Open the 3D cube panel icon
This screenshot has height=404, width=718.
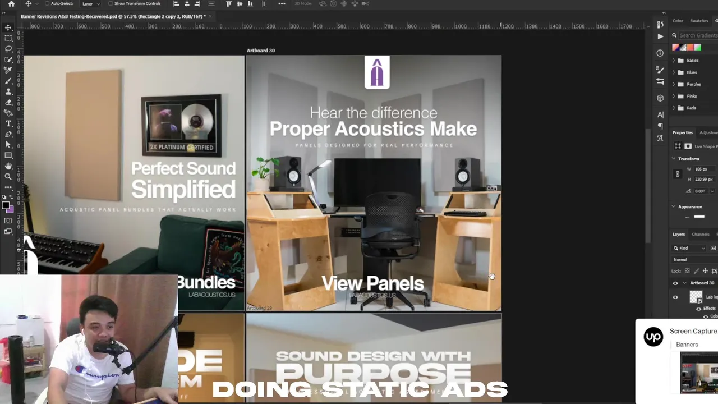tap(660, 98)
